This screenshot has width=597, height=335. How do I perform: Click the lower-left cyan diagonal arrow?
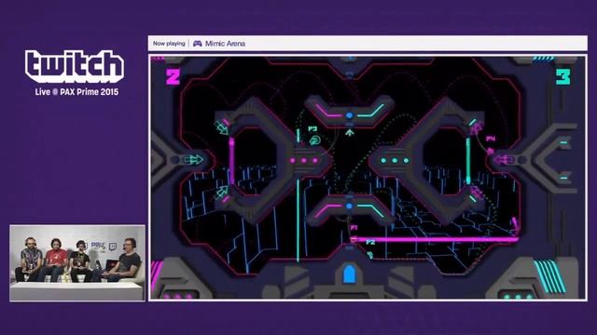(x=221, y=193)
